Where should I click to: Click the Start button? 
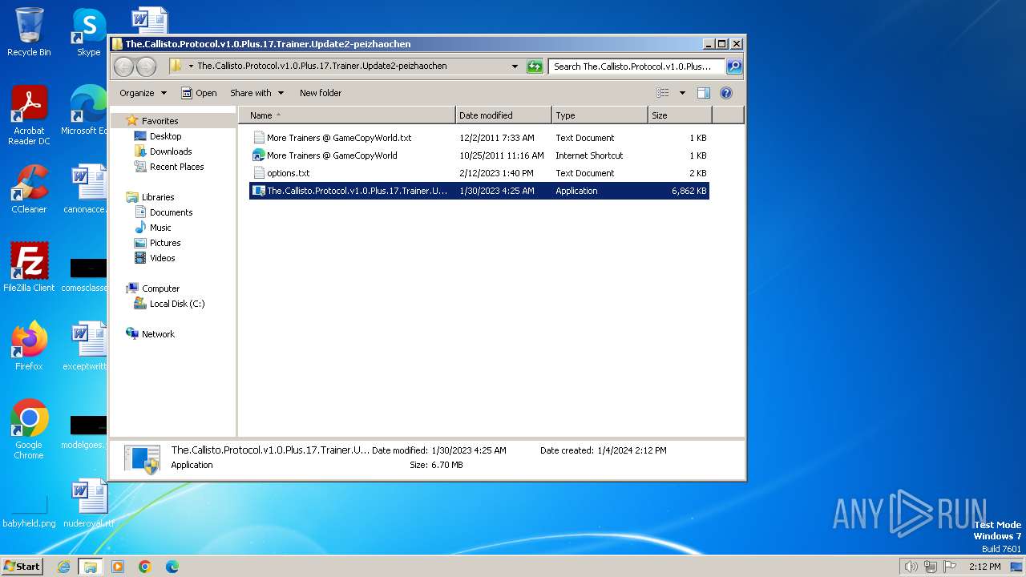(22, 567)
